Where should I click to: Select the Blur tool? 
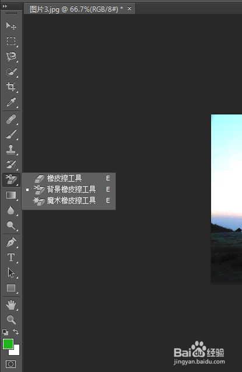[x=11, y=210]
